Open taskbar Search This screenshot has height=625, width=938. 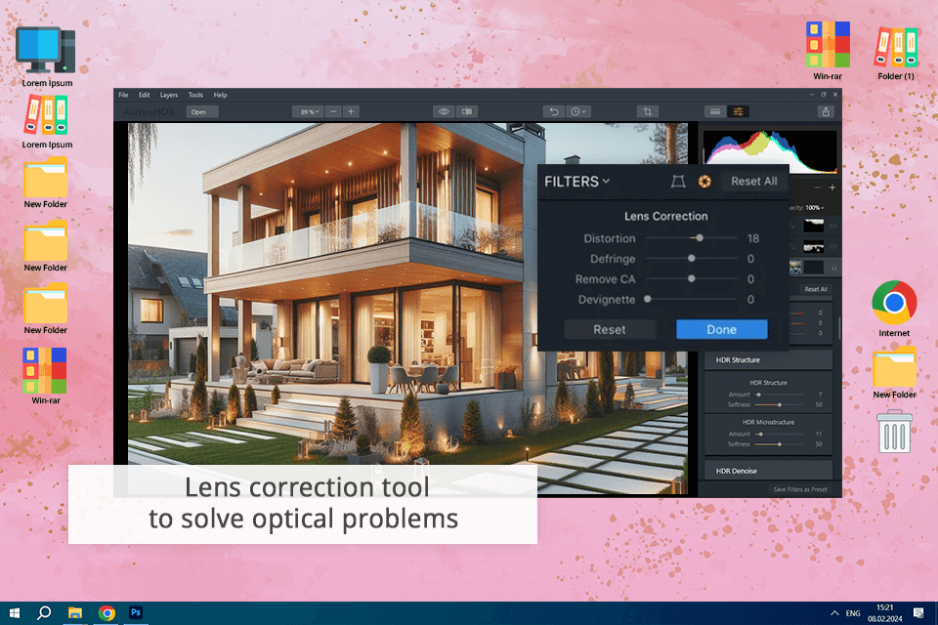tap(44, 613)
